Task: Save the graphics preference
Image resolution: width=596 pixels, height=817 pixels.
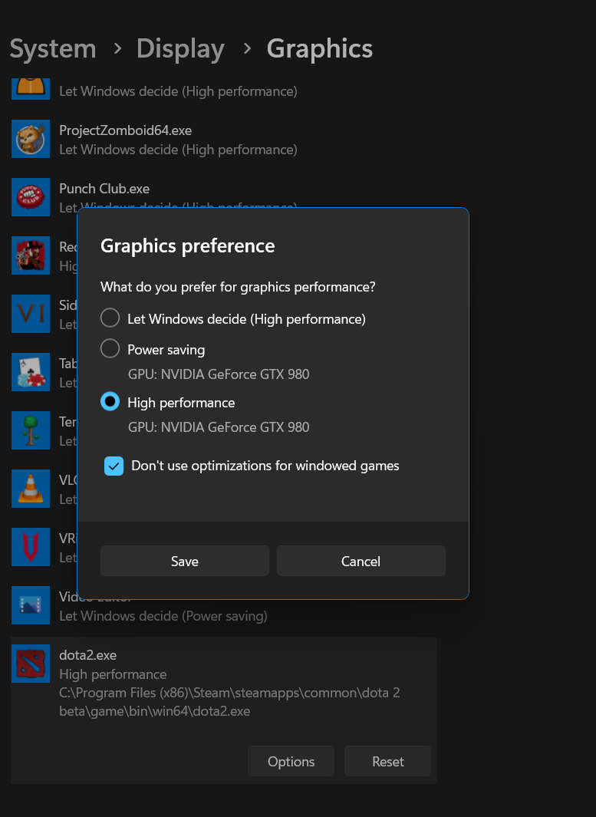Action: [x=184, y=560]
